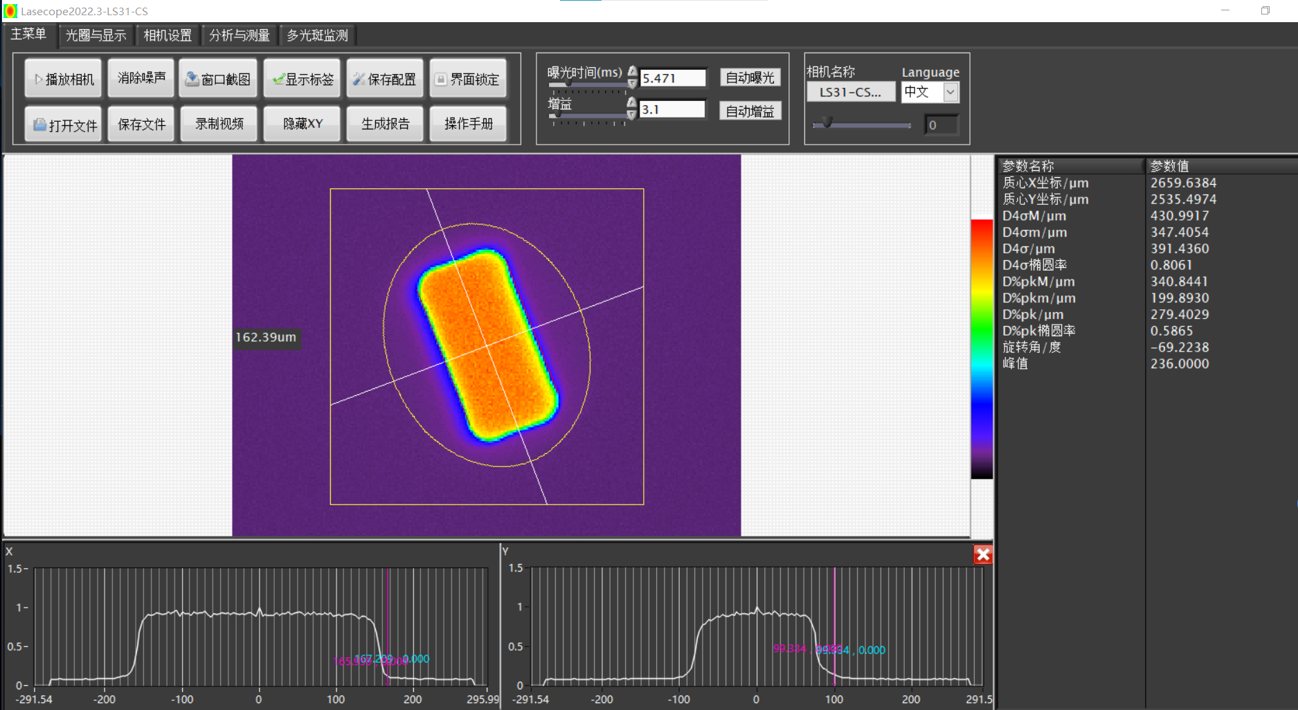Click the 消除噪声 button
The image size is (1298, 710).
pos(141,78)
